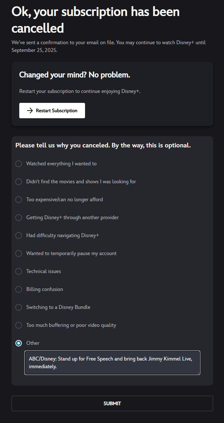224x423 pixels.
Task: Select the "Technical issues" radio button
Action: pyautogui.click(x=19, y=271)
